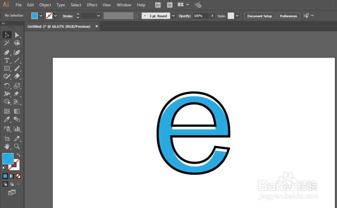Select the Shaper tool
Image resolution: width=337 pixels, height=208 pixels.
[7, 77]
